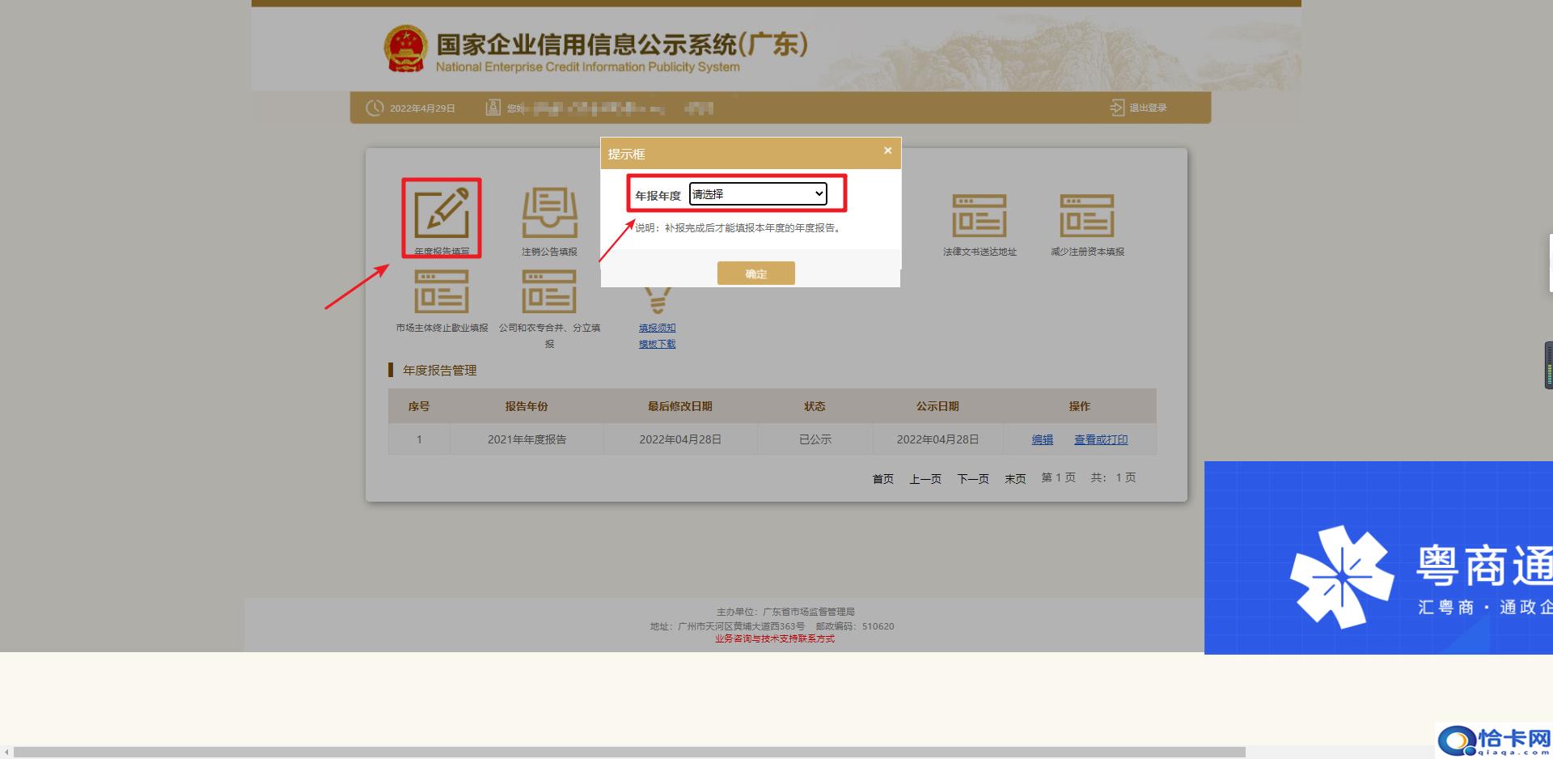This screenshot has height=759, width=1553.
Task: Open the 编辑 edit link
Action: coord(1041,439)
